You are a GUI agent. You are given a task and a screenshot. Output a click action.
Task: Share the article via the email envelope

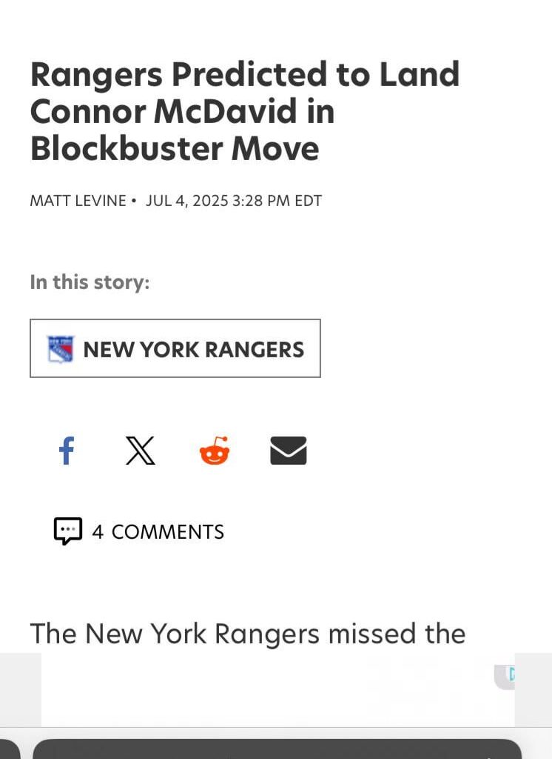(x=288, y=450)
